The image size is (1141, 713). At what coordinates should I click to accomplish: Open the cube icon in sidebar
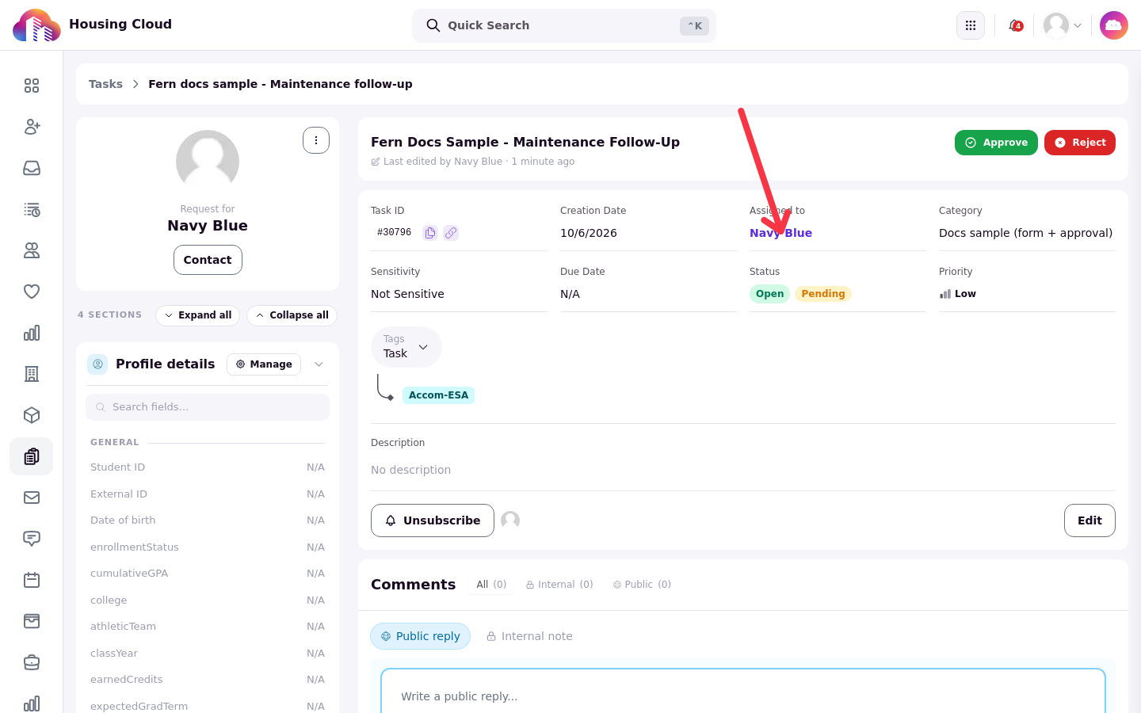tap(32, 415)
